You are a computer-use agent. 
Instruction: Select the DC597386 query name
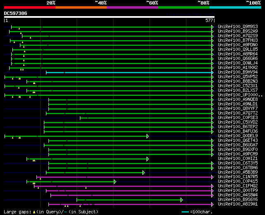(x=16, y=13)
